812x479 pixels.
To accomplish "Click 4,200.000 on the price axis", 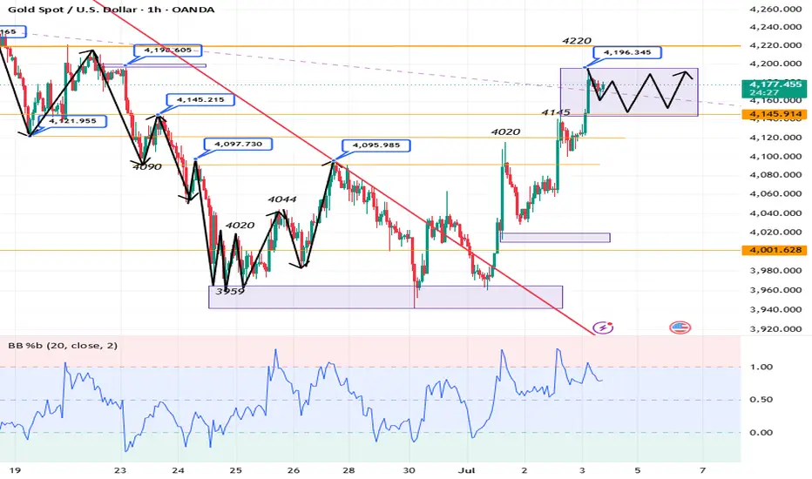I will click(775, 64).
